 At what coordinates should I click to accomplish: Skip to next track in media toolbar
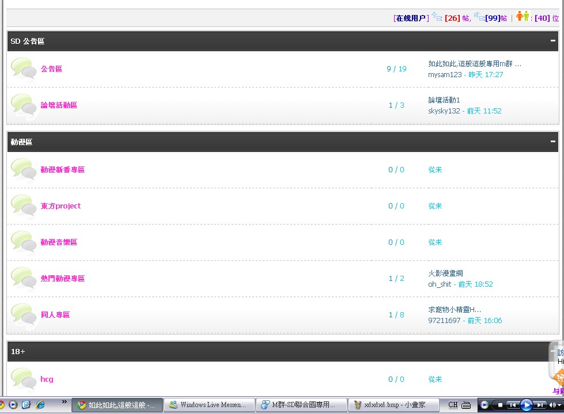click(540, 405)
